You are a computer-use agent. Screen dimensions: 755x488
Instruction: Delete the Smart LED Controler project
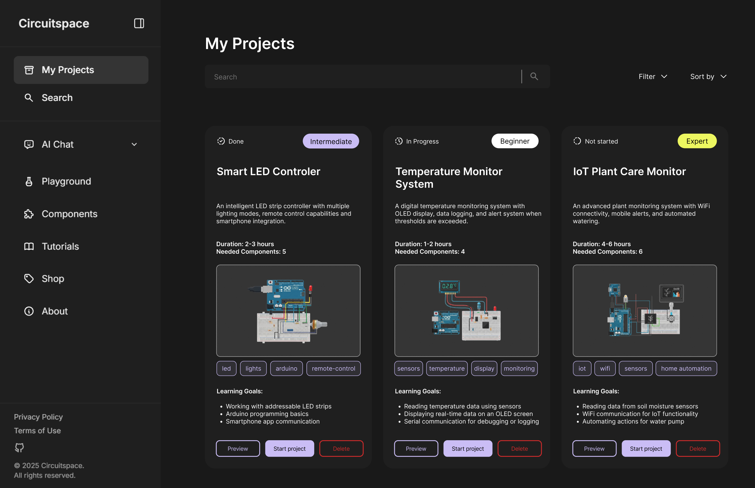341,448
